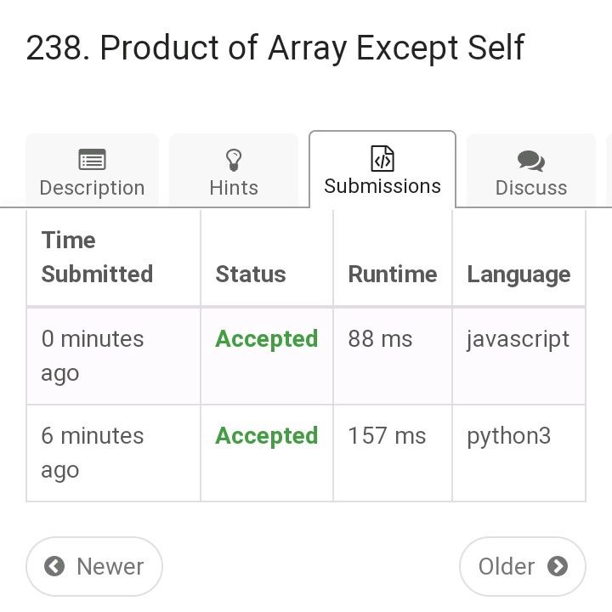
Task: Click the 157 ms runtime cell
Action: click(387, 436)
